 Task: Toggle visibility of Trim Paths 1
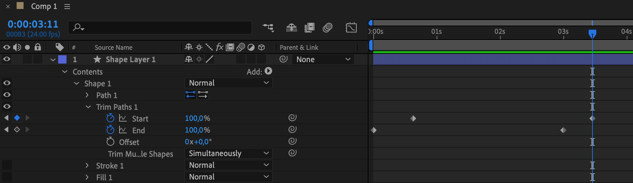tap(7, 106)
